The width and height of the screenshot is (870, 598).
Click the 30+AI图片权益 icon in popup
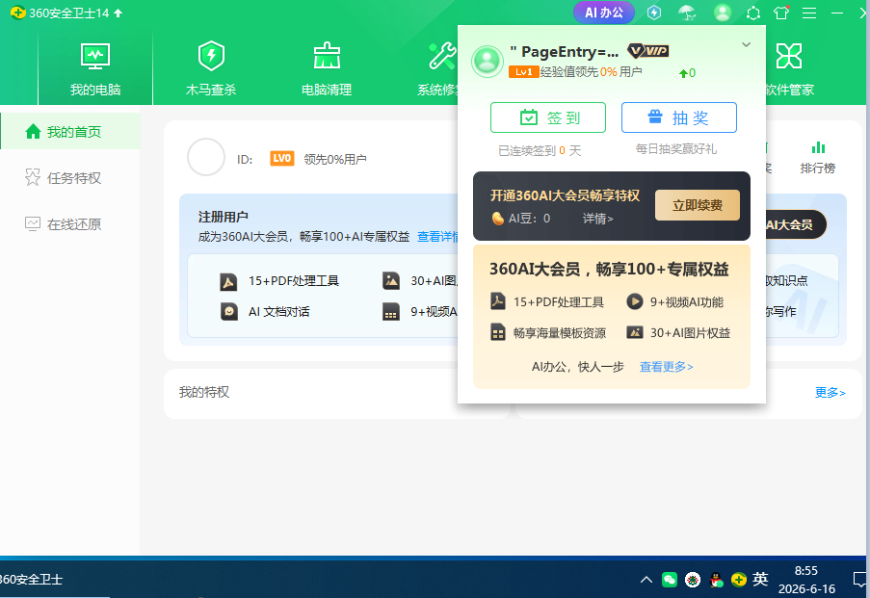[x=634, y=332]
